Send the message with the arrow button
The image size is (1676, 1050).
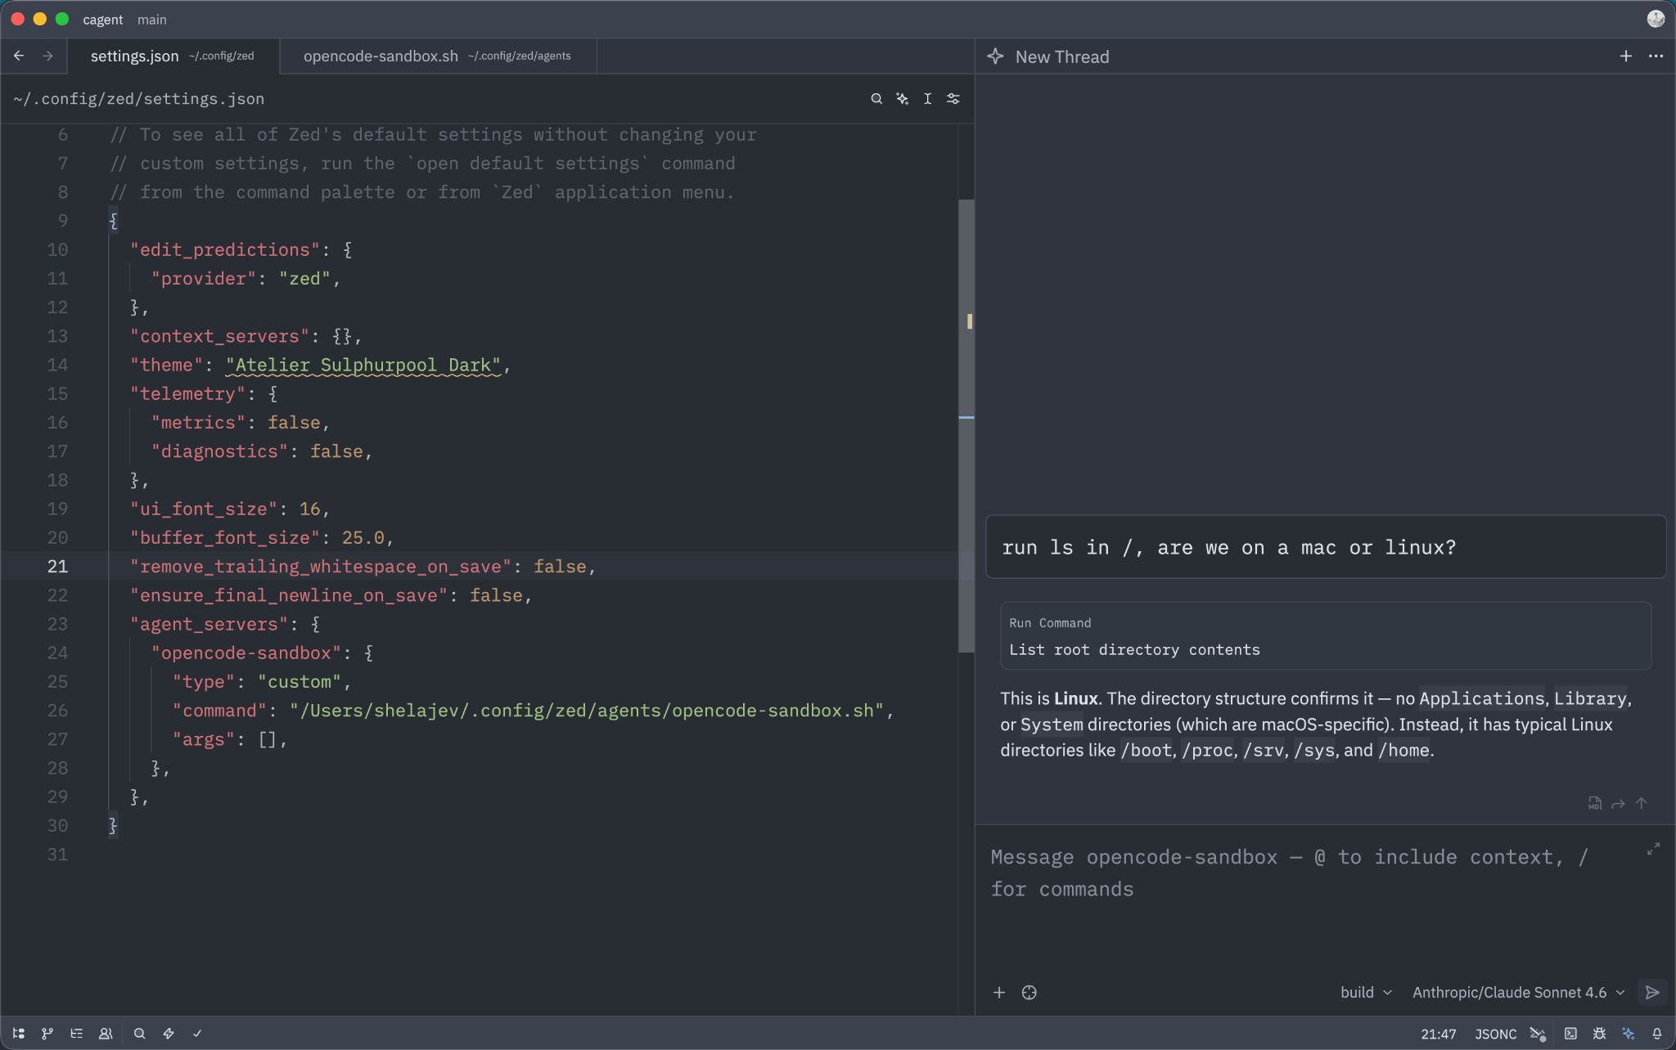click(x=1652, y=992)
